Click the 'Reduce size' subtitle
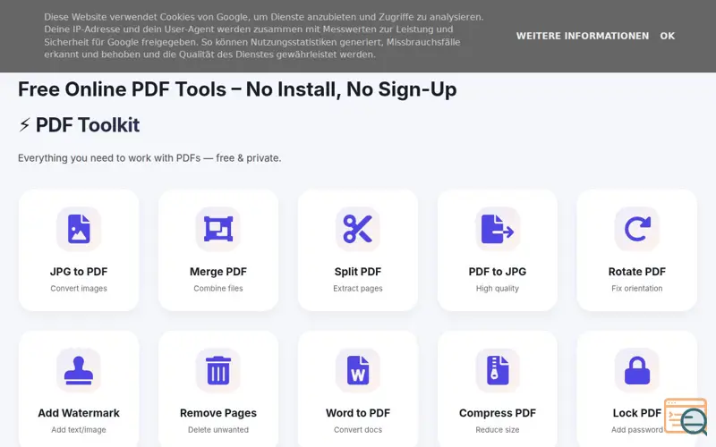Screen dimensions: 716x447 (498, 430)
